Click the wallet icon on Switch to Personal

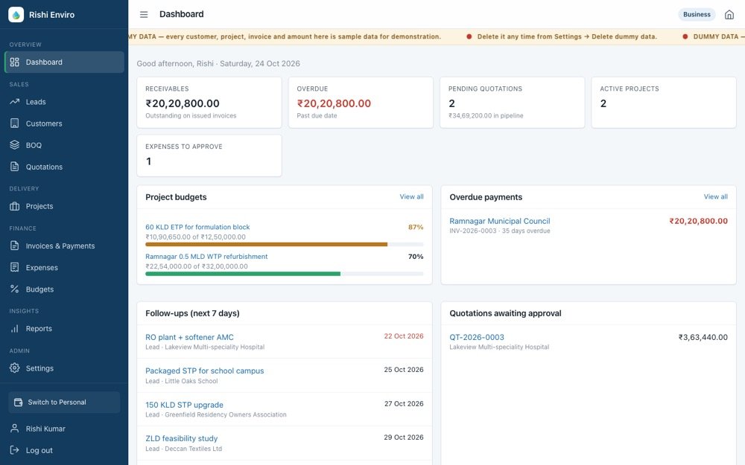18,403
